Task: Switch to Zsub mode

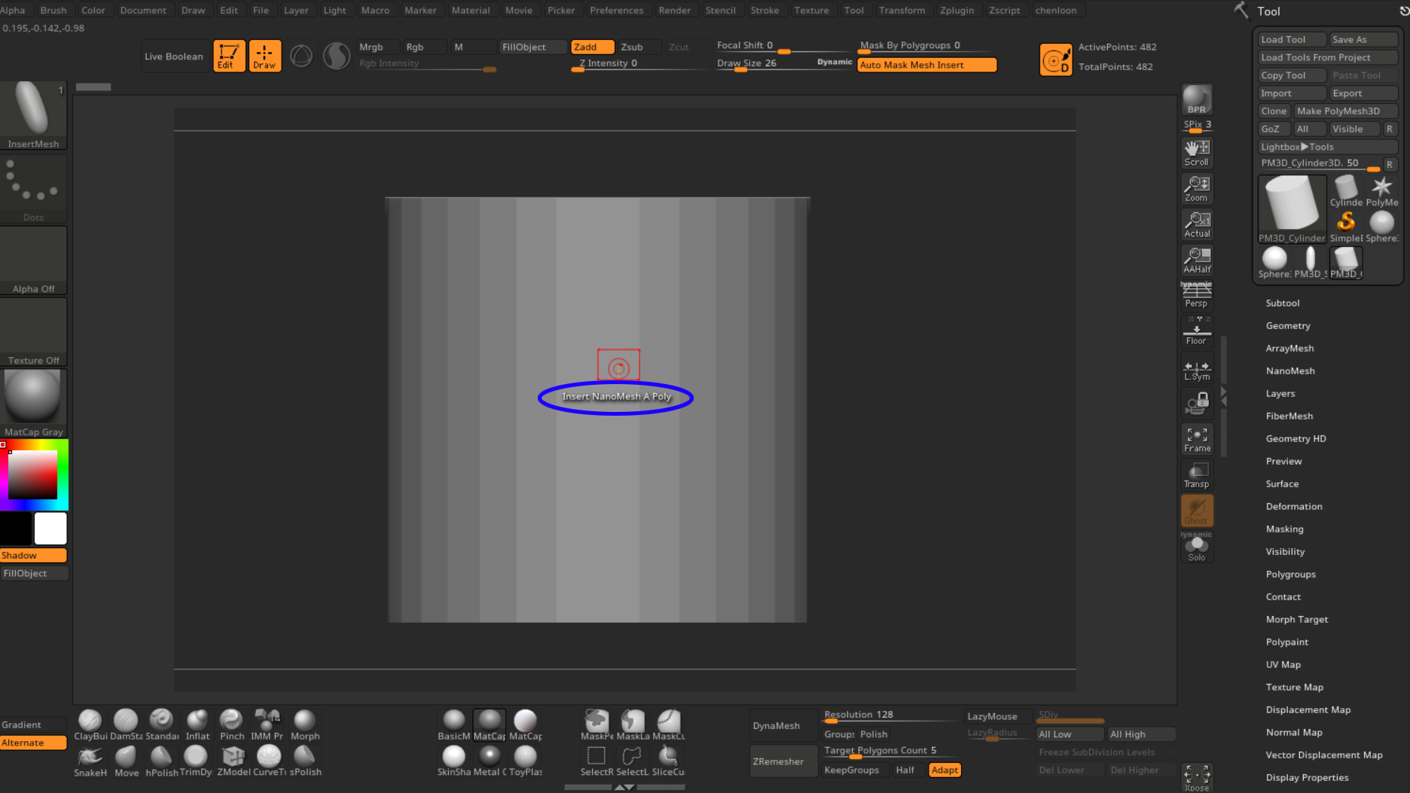Action: 632,47
